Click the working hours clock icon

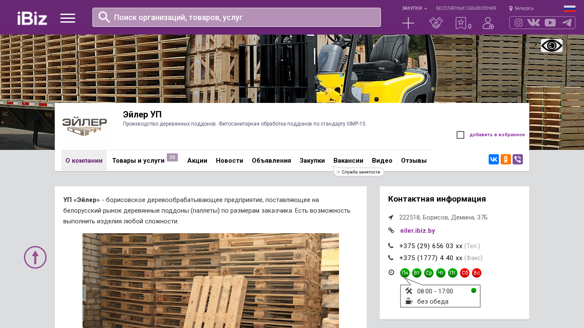391,272
